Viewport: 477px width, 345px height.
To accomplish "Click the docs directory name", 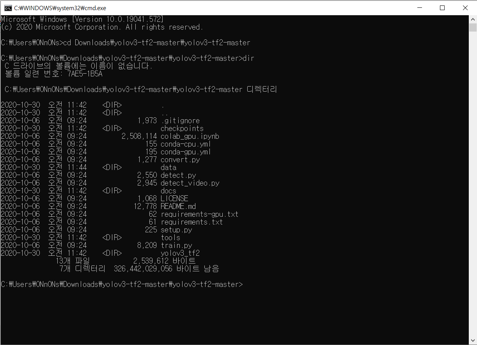I will click(x=168, y=191).
